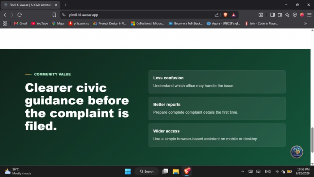314x177 pixels.
Task: Click the 'Clearer civic guidance' headline
Action: tap(77, 107)
